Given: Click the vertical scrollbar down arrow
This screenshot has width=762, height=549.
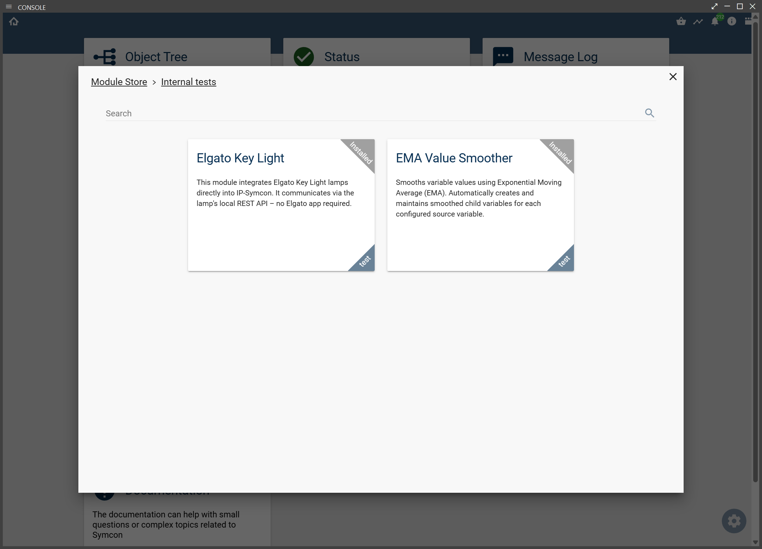Looking at the screenshot, I should click(755, 542).
